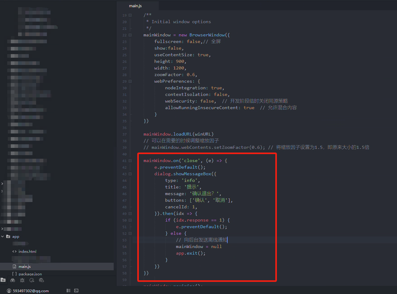The width and height of the screenshot is (397, 294).
Task: Collapse the app folder chevron
Action: [2, 237]
